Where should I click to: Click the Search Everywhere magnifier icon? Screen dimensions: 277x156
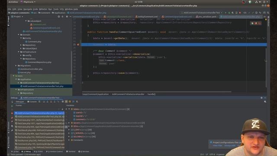point(268,13)
